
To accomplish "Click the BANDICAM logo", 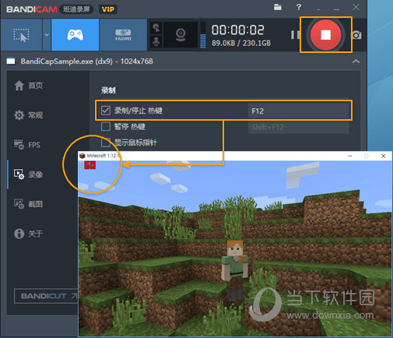I will [x=32, y=9].
